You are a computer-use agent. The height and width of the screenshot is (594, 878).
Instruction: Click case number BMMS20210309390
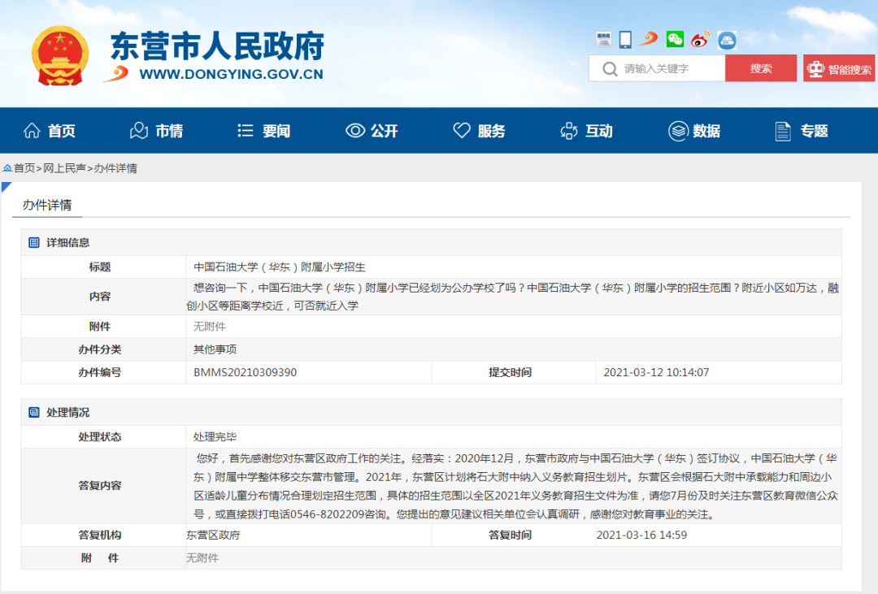coord(246,372)
